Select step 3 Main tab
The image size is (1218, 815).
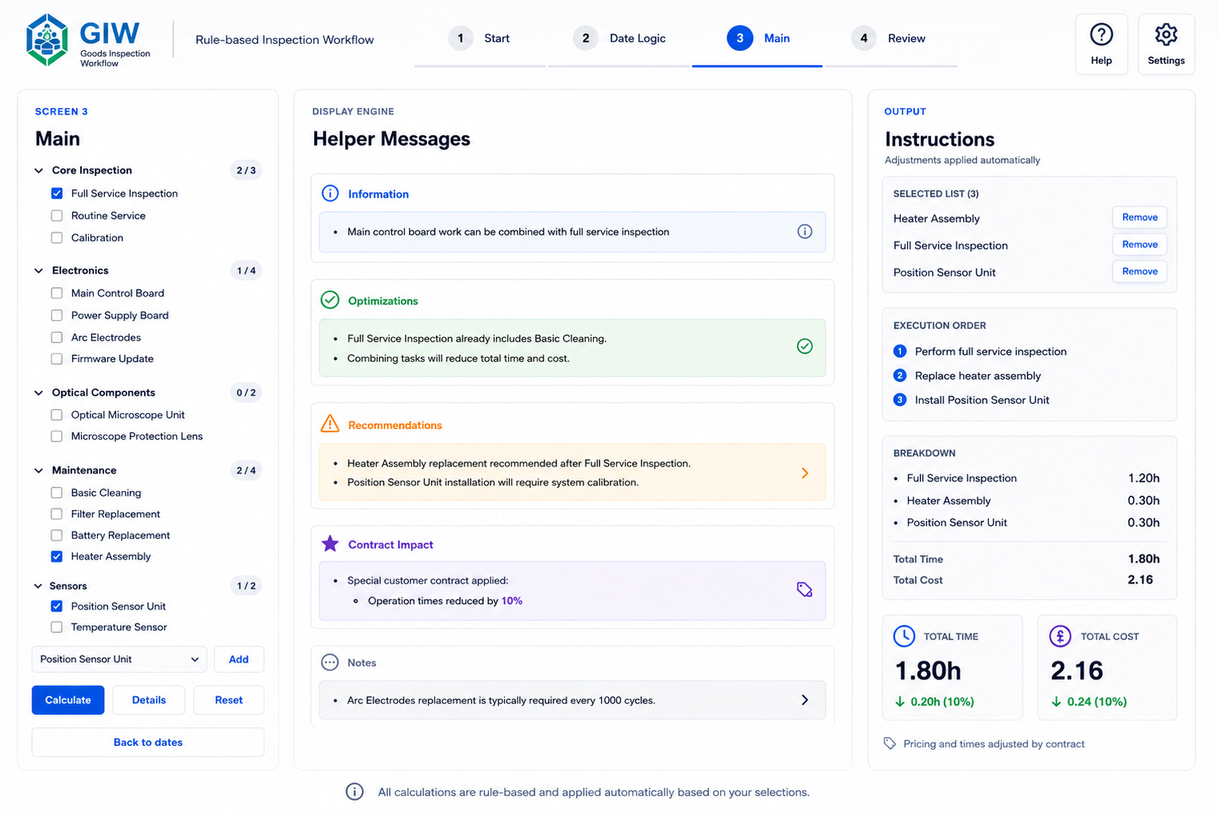point(758,38)
